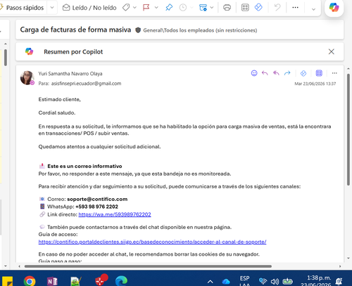Viewport: 352px width, 286px height.
Task: Open Copilot from top-right button
Action: (334, 8)
